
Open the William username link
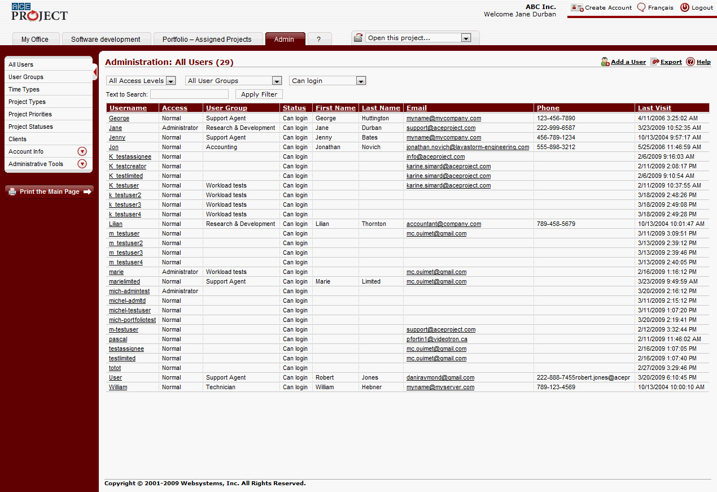[x=118, y=387]
